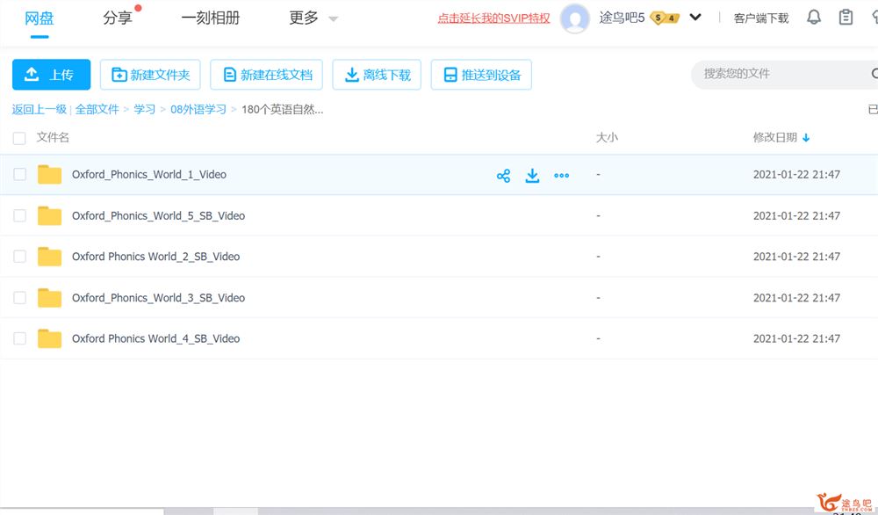Click 客户端下载 link
Viewport: 878px width, 515px height.
761,18
